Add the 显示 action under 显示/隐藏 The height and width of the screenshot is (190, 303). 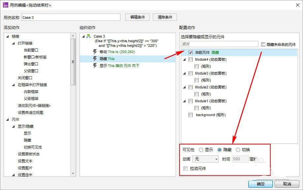point(27,133)
